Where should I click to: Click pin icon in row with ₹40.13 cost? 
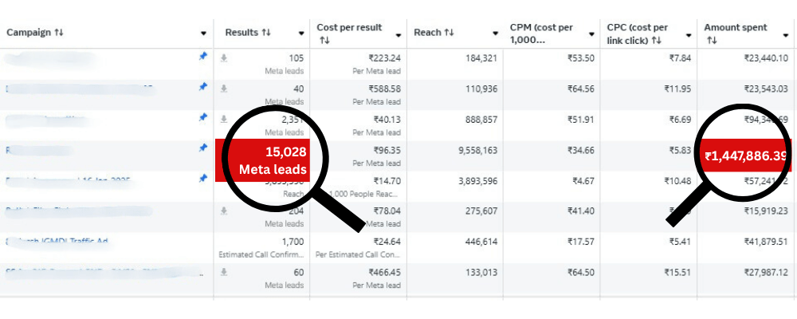point(202,118)
